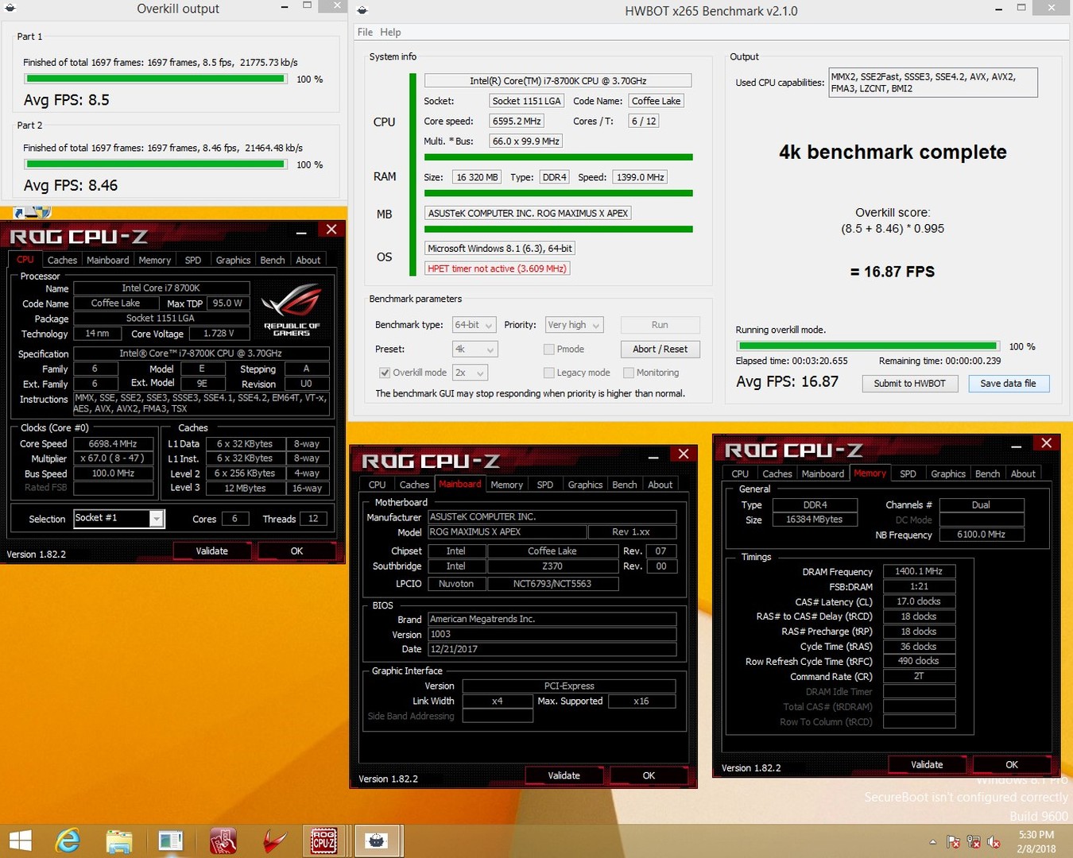Select SPD tab in the CPU-Z motherboard window

tap(544, 485)
